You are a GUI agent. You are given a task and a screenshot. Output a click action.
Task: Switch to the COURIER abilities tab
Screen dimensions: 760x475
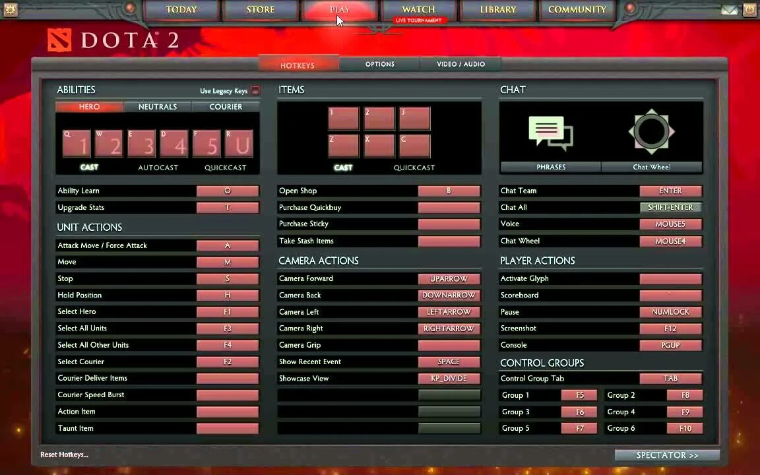click(x=226, y=107)
